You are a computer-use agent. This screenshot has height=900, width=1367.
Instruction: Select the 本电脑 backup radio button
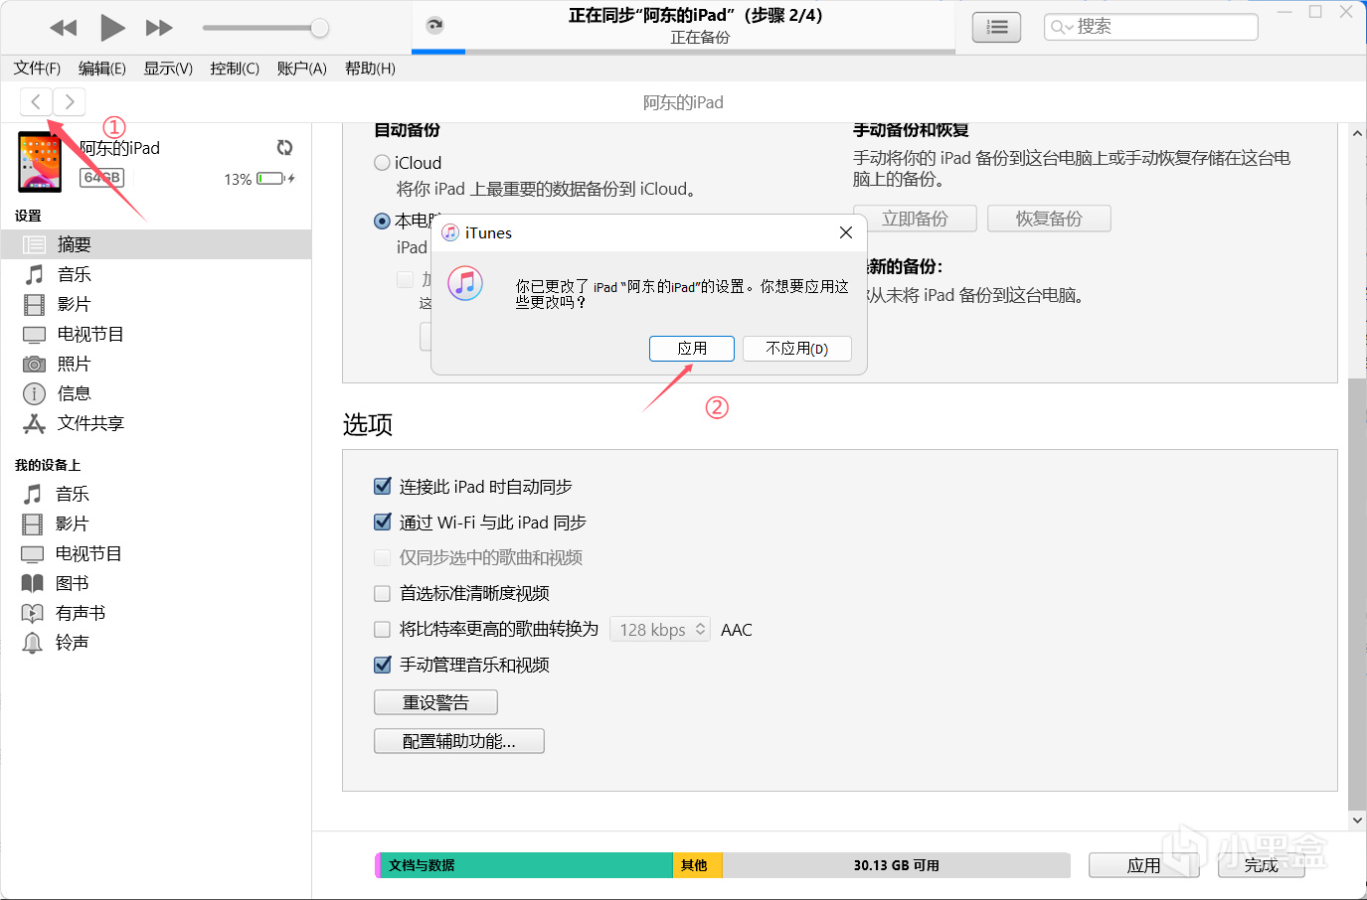[382, 222]
